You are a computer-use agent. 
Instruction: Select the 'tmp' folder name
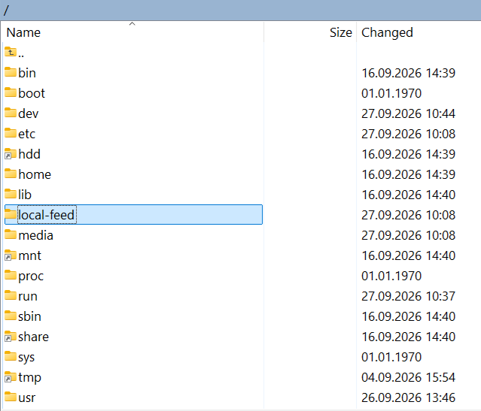point(29,377)
